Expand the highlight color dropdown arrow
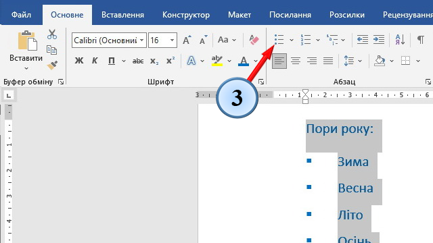Viewport: 433px width, 243px height. point(229,61)
